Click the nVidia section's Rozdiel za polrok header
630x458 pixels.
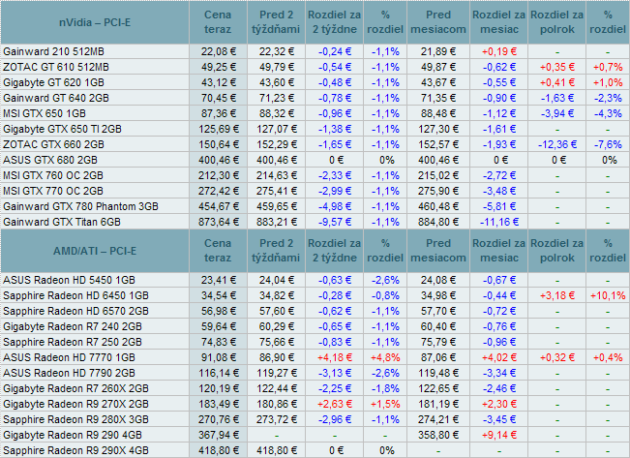tap(556, 22)
